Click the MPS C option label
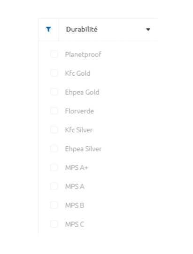193x254 pixels. (75, 224)
